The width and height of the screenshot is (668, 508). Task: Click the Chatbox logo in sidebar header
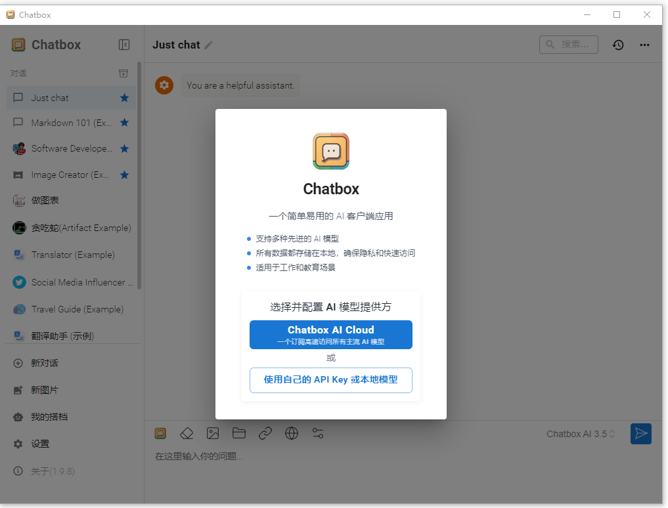18,45
